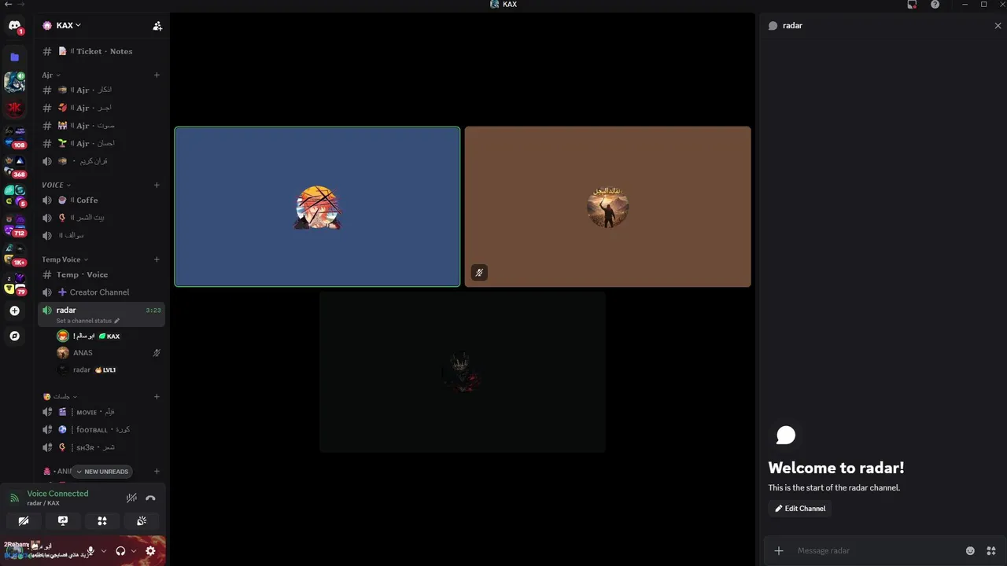Open Start an Activity icon
1007x566 pixels.
point(102,520)
